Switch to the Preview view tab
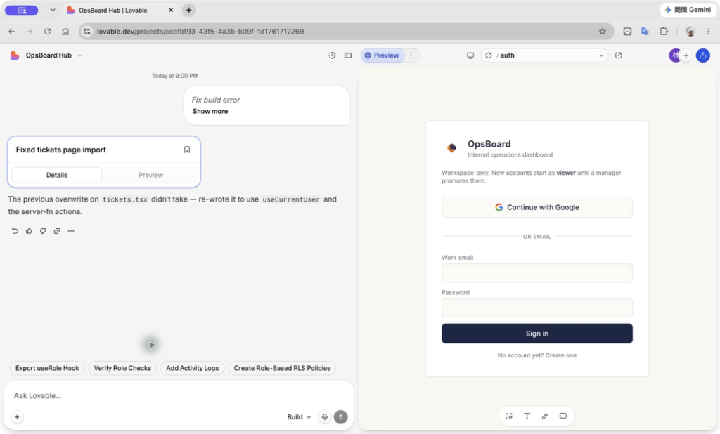The width and height of the screenshot is (720, 434). pyautogui.click(x=382, y=55)
